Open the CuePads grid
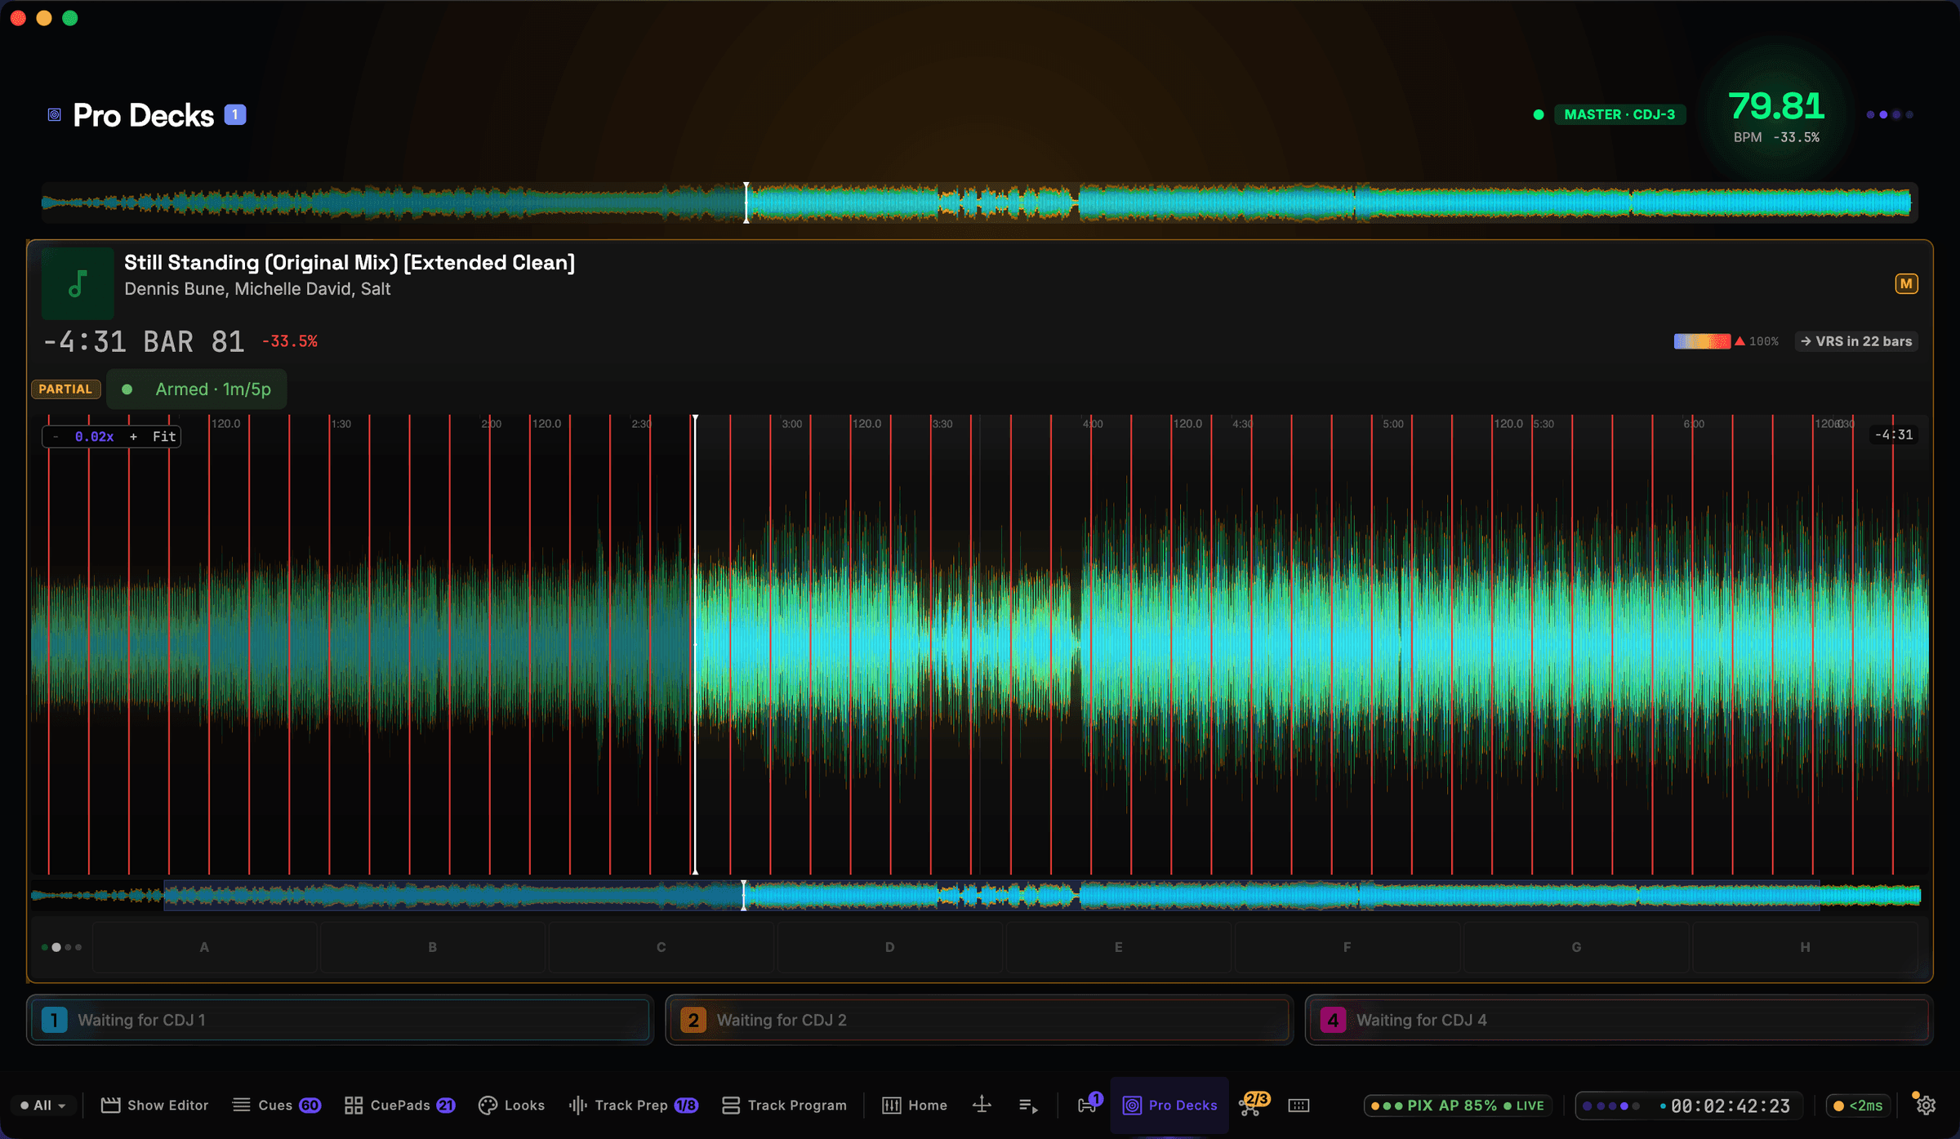1960x1139 pixels. 399,1105
